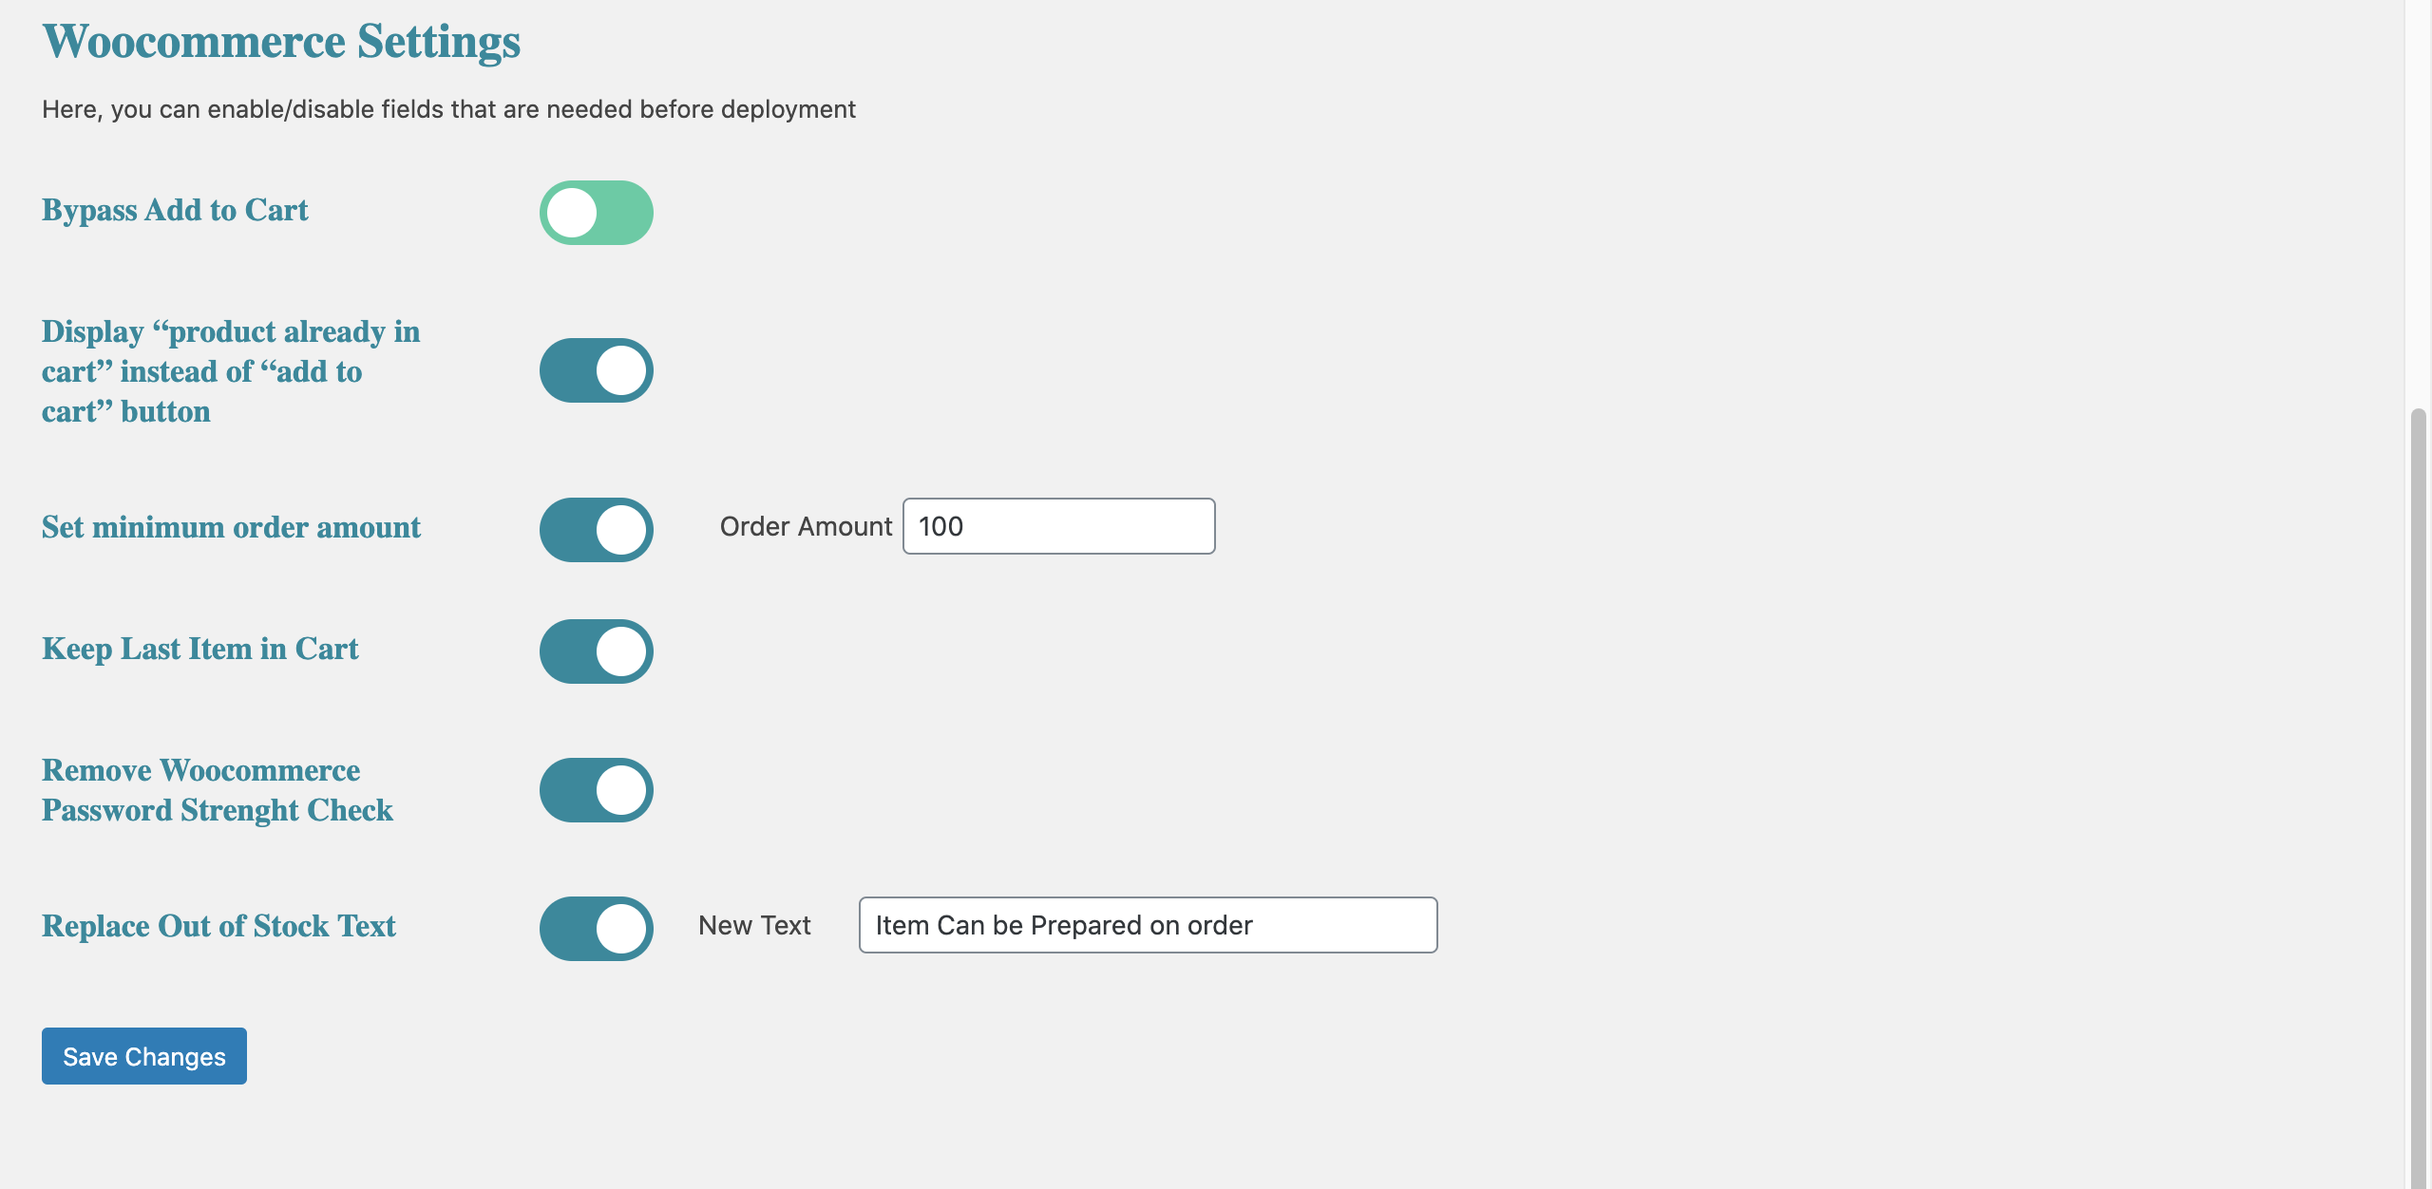Toggle Keep Last Item in Cart switch
The width and height of the screenshot is (2432, 1189).
(x=596, y=651)
